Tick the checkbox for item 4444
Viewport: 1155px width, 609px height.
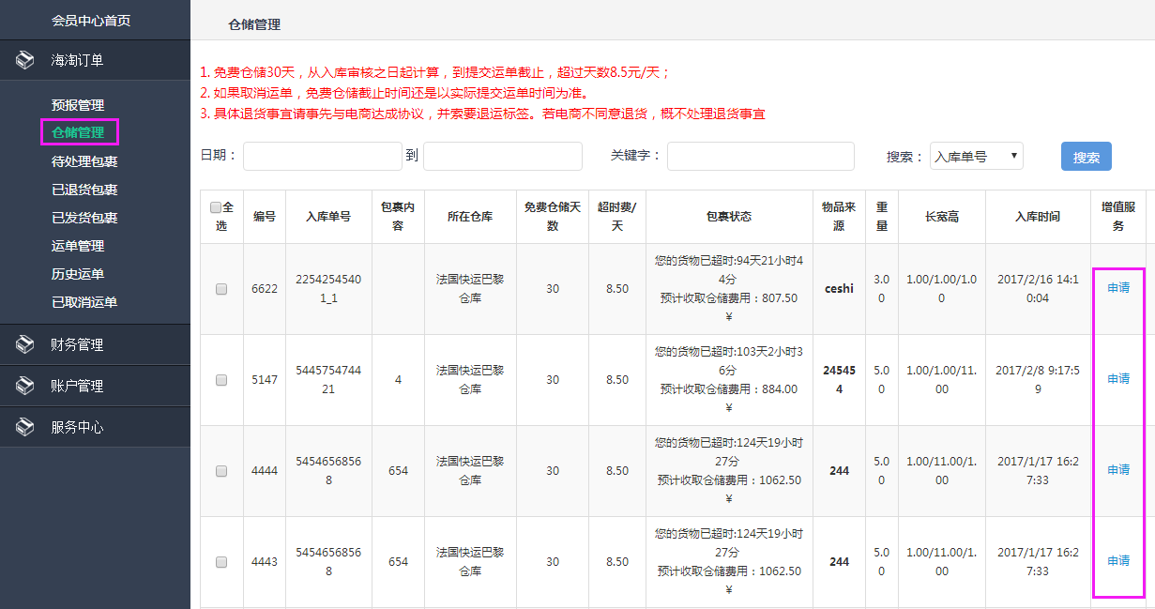pyautogui.click(x=221, y=471)
